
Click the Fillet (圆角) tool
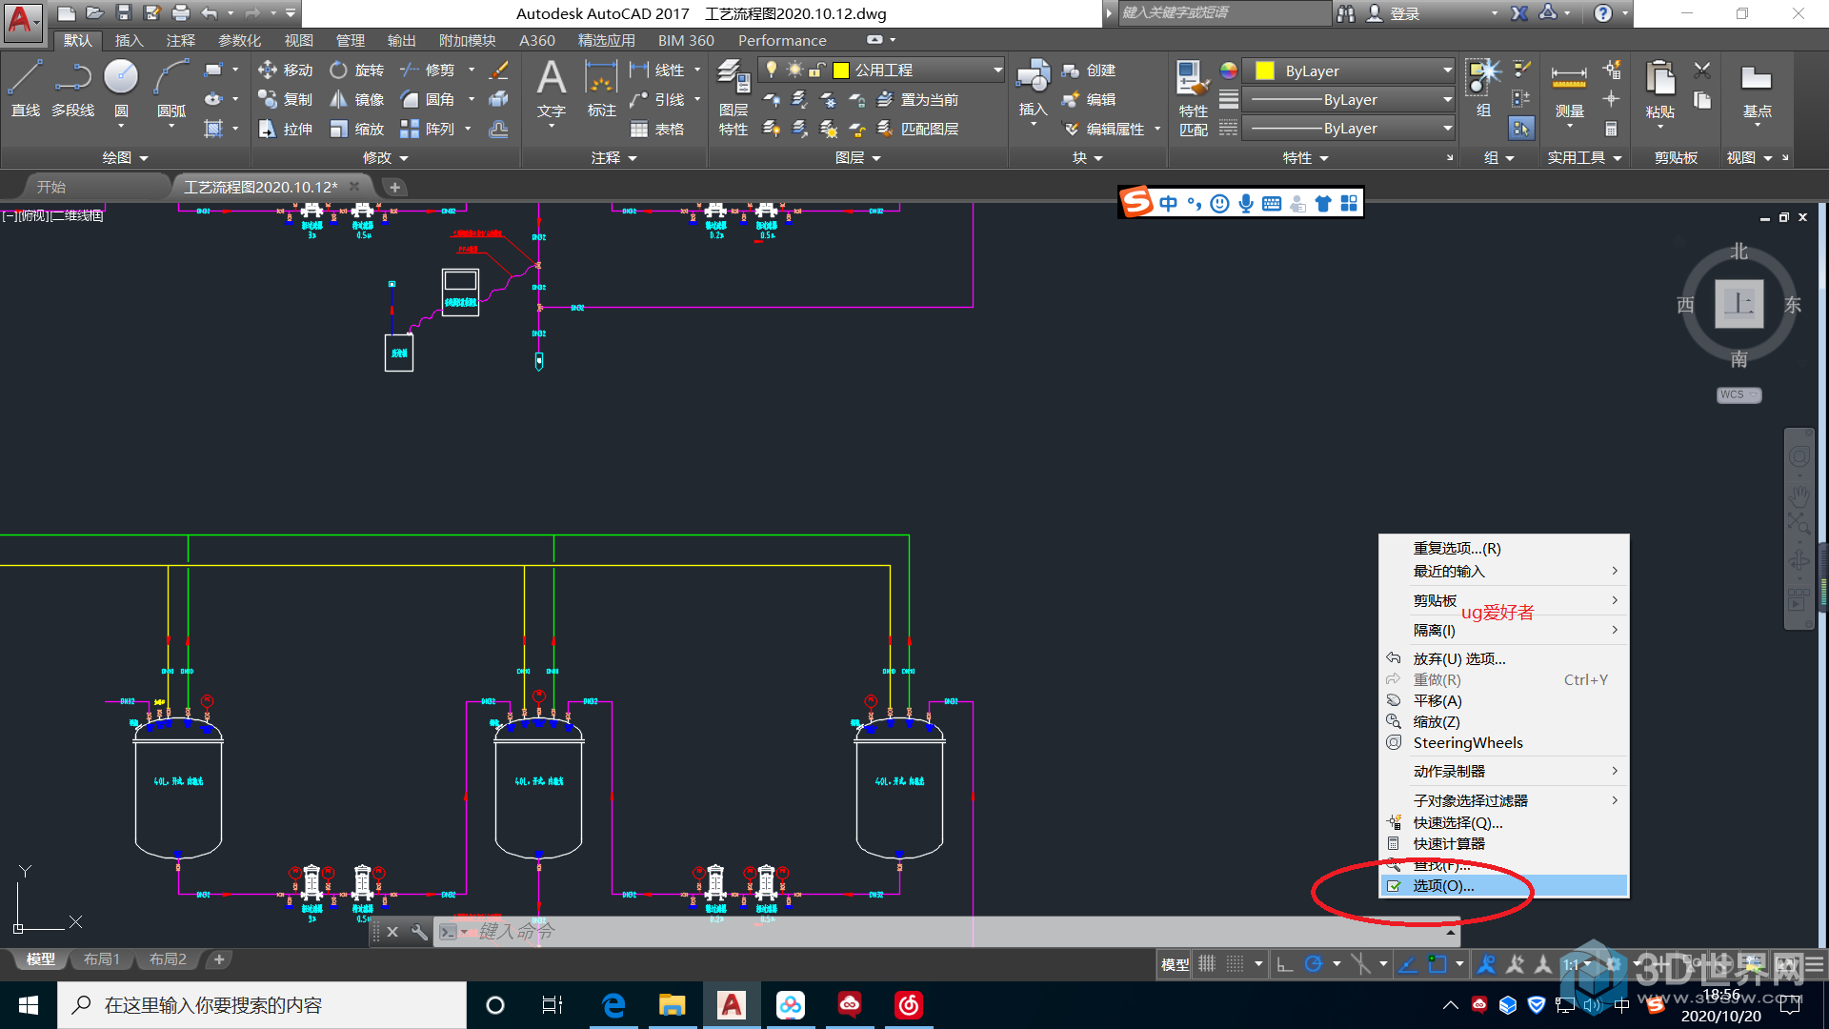click(428, 100)
